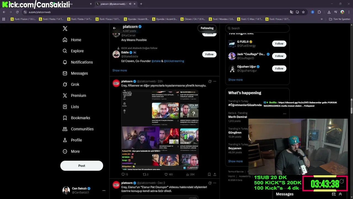Open more options on the Dec 2 post
Screen dimensions: 353x199
[215, 183]
